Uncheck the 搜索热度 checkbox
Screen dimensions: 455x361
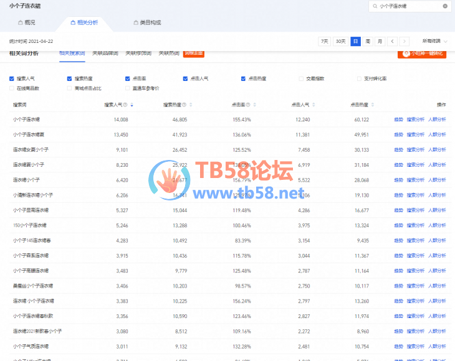coord(69,78)
